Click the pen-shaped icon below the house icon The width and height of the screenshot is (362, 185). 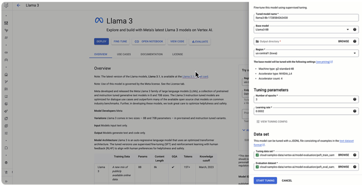6,82
